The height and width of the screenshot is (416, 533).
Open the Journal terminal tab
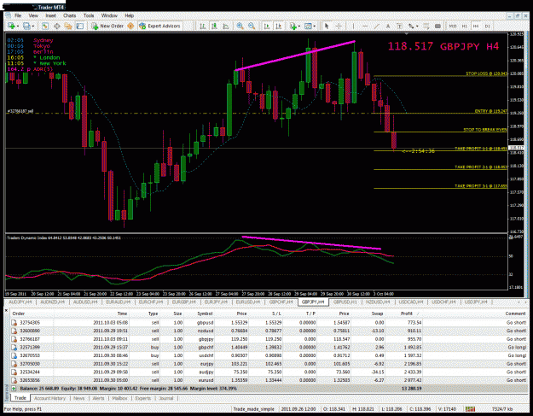coord(166,398)
